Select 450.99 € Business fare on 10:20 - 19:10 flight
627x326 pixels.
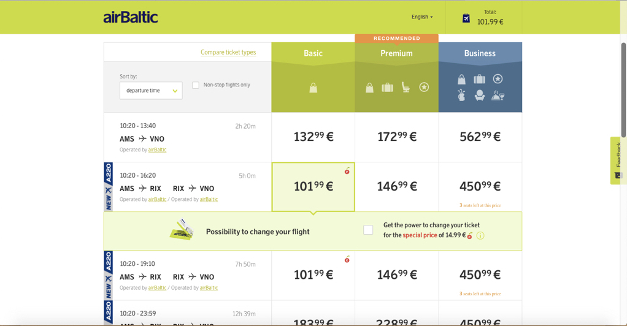point(480,275)
